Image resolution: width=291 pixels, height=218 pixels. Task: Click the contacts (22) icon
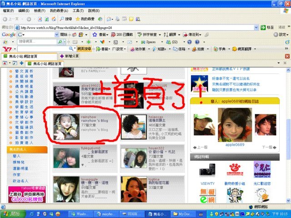click(x=172, y=42)
